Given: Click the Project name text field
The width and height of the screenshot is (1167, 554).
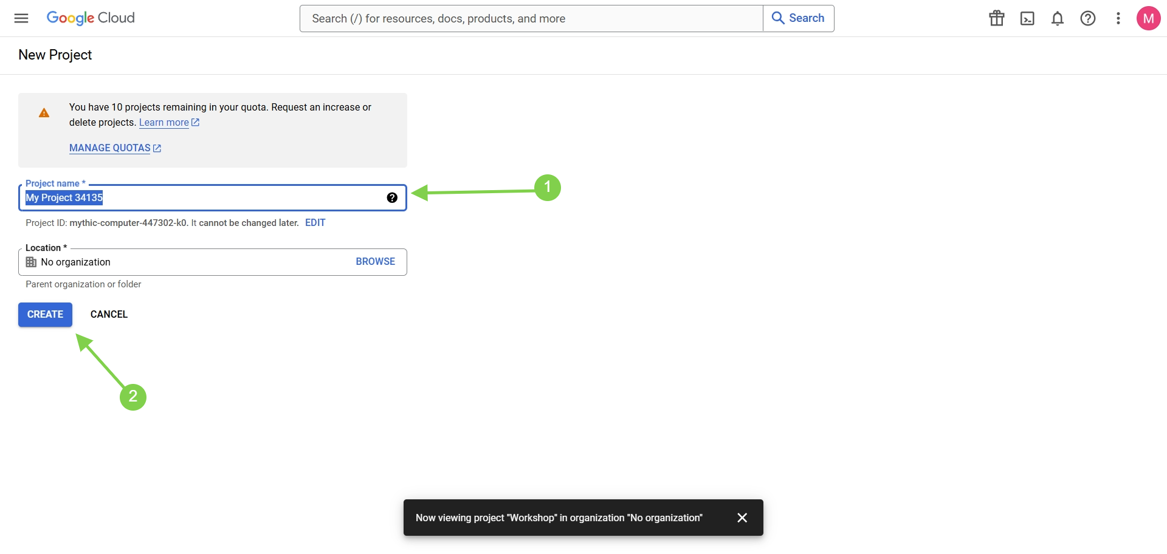Looking at the screenshot, I should 212,198.
